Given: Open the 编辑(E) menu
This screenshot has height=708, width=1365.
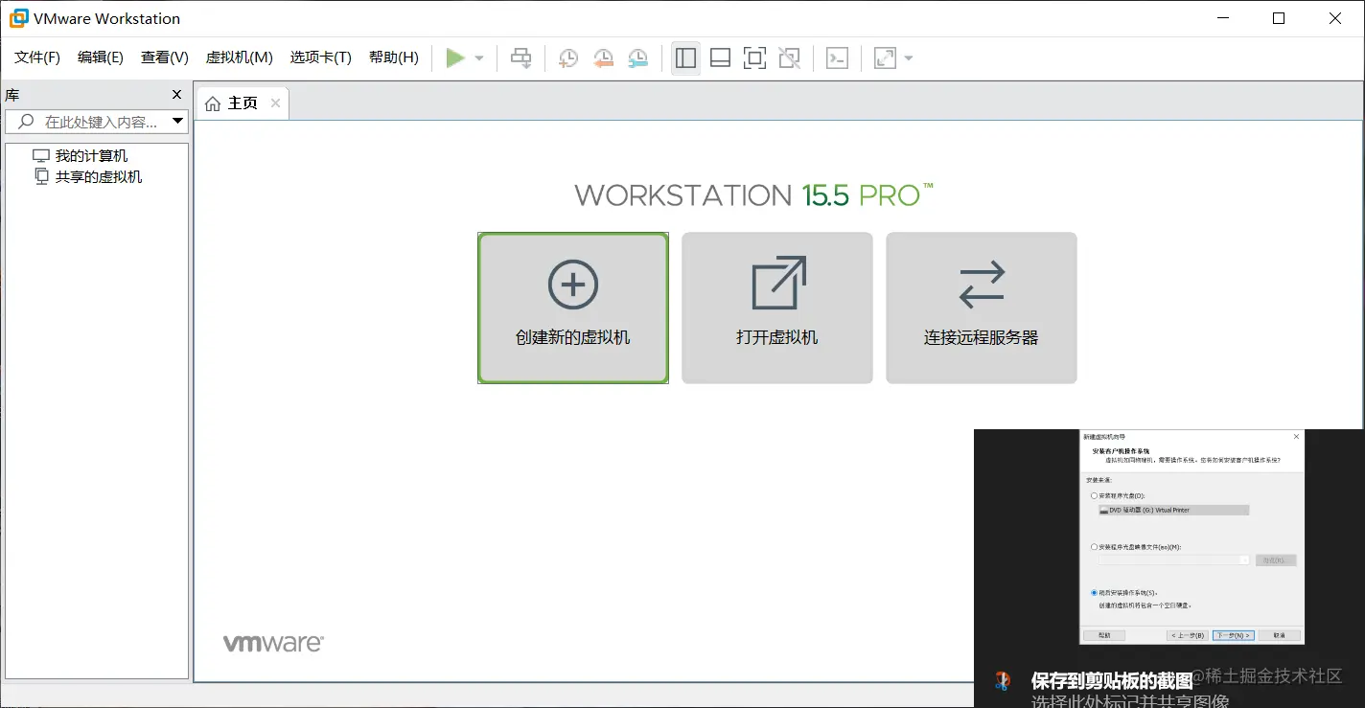Looking at the screenshot, I should (x=101, y=57).
